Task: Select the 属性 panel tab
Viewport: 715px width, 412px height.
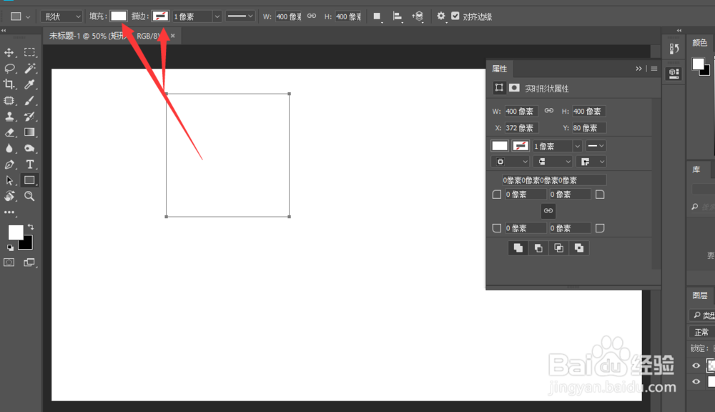Action: pos(499,69)
